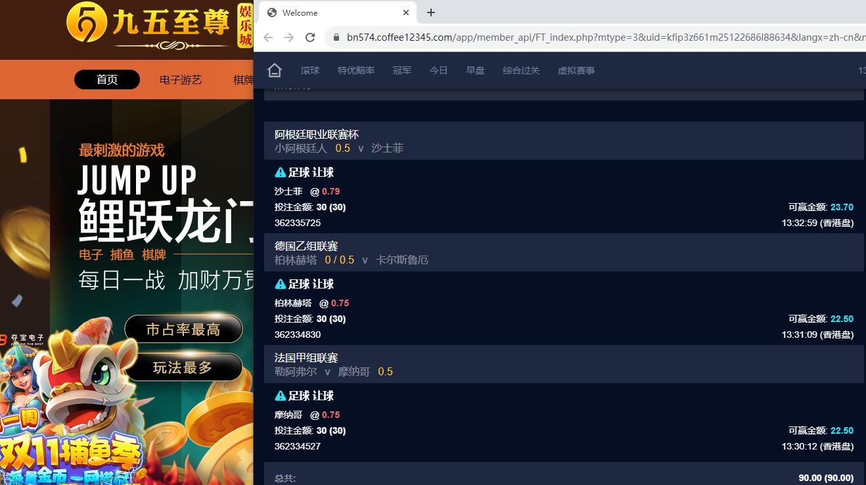Click bet number 362335725
This screenshot has height=485, width=866.
298,223
